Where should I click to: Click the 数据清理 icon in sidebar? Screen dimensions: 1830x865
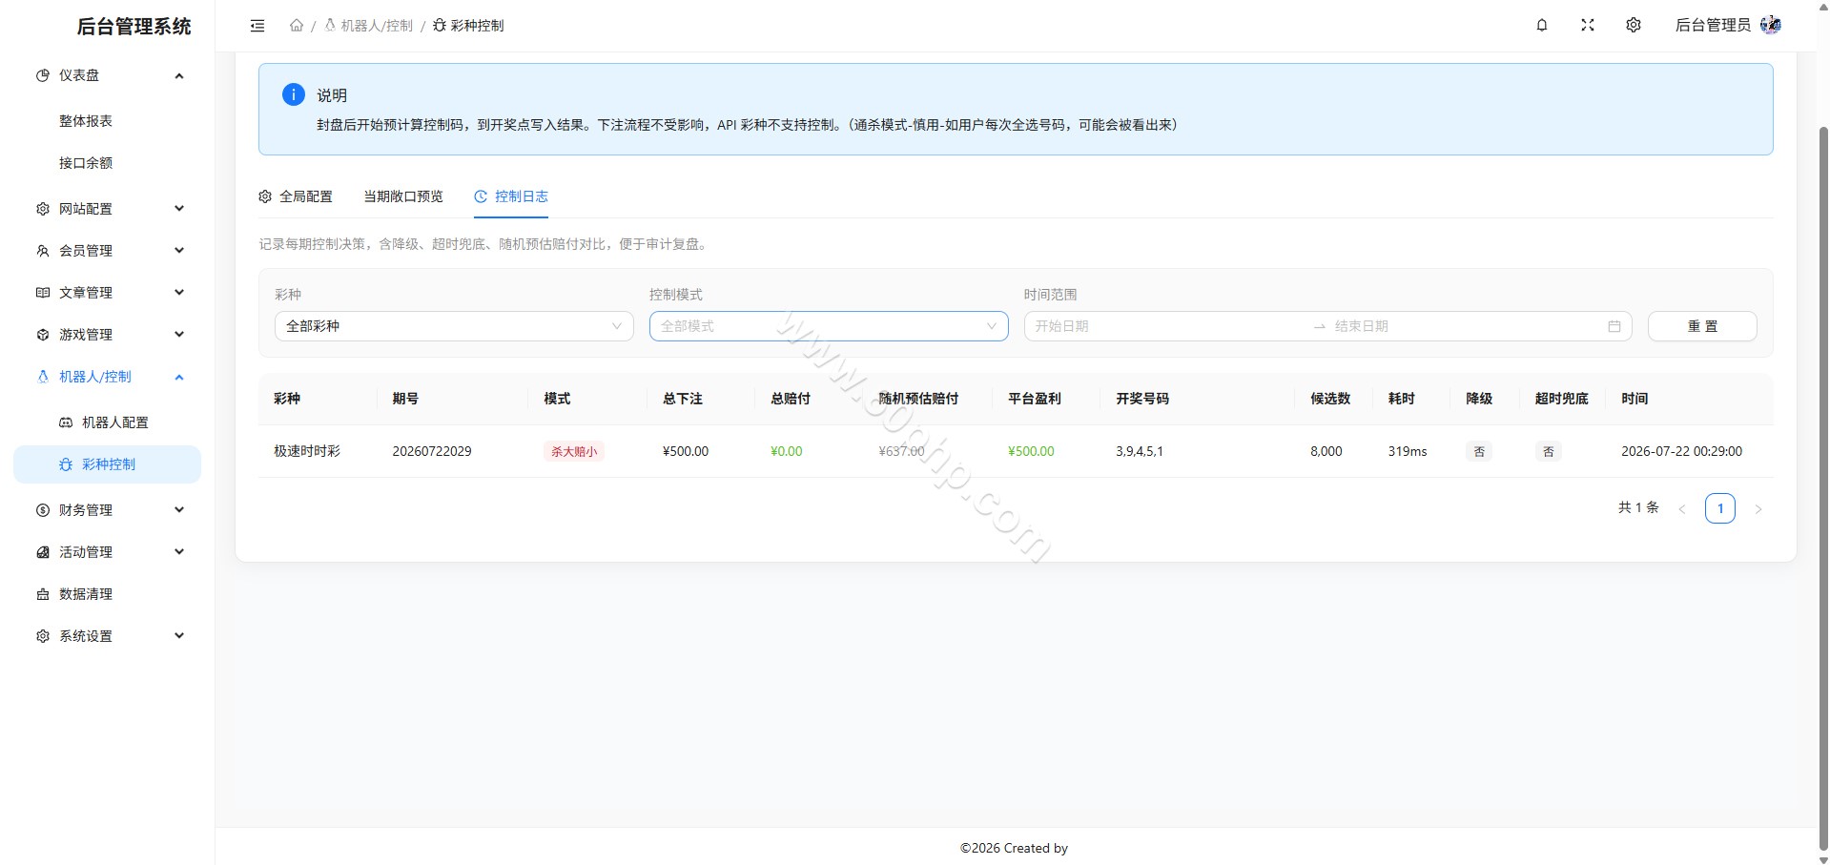[42, 594]
